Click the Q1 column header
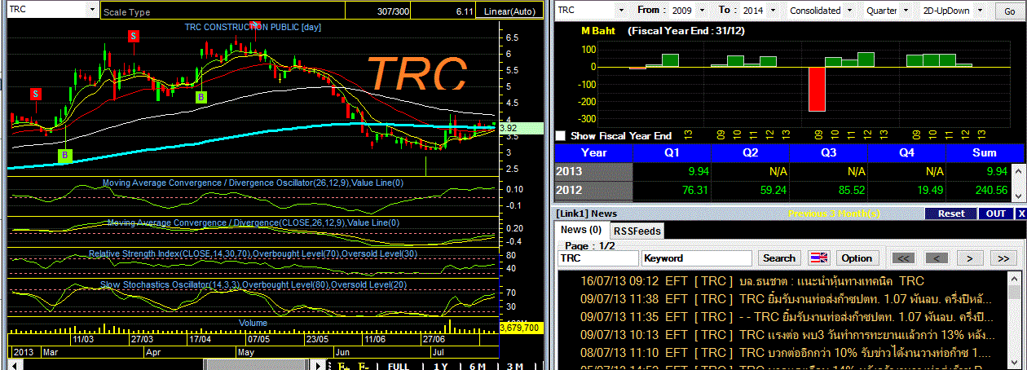The image size is (1027, 370). [x=672, y=152]
